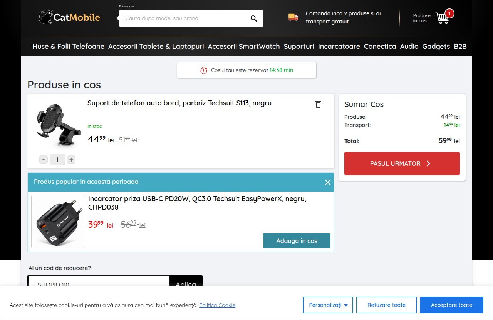
Task: Click the 14:38 min timer text
Action: point(281,70)
